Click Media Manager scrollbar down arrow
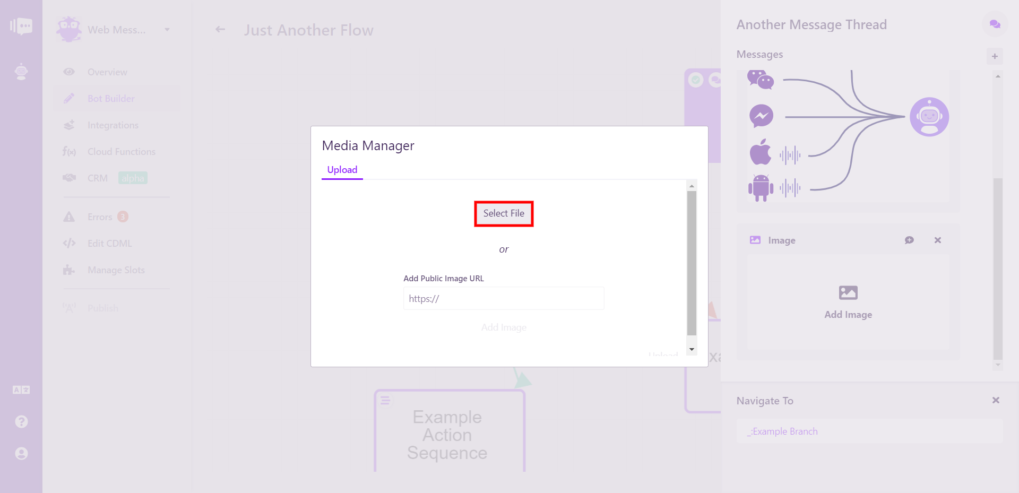Image resolution: width=1019 pixels, height=493 pixels. 692,349
